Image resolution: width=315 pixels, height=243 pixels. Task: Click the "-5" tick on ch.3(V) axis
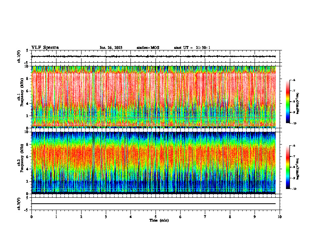27,210
